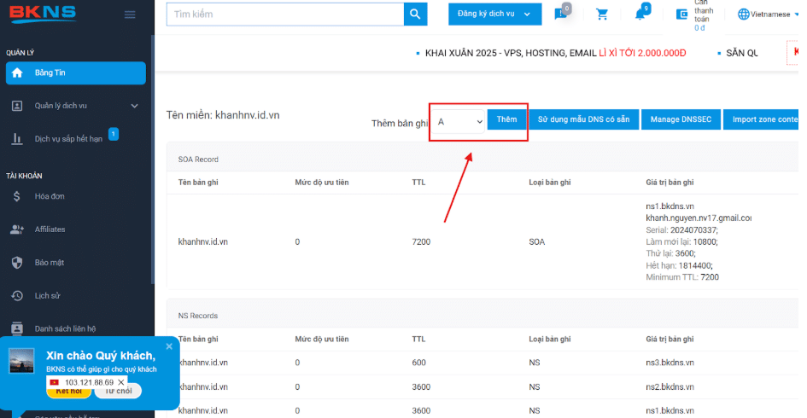The height and width of the screenshot is (418, 807).
Task: Click the Thêm button
Action: [506, 119]
